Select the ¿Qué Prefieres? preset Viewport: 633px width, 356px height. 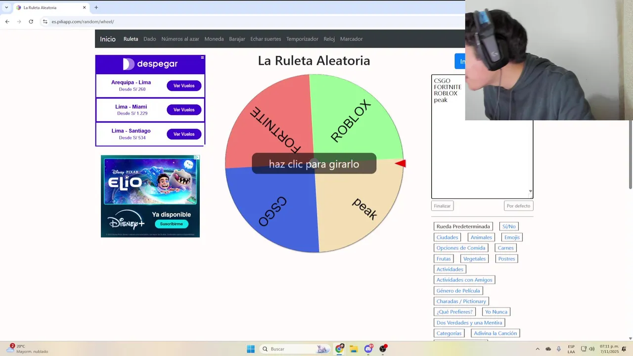tap(454, 312)
